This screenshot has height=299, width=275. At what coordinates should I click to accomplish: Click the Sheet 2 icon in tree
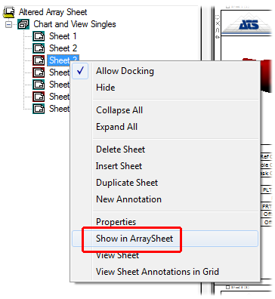tap(39, 48)
